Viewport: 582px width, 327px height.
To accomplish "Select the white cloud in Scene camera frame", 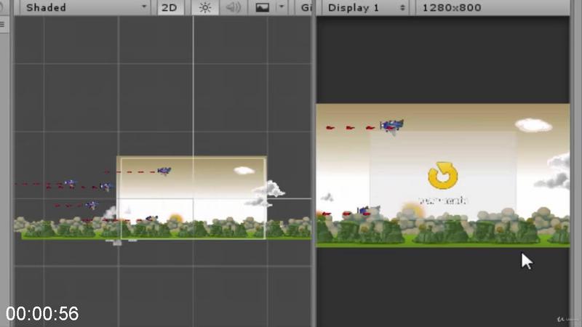I will [x=244, y=170].
